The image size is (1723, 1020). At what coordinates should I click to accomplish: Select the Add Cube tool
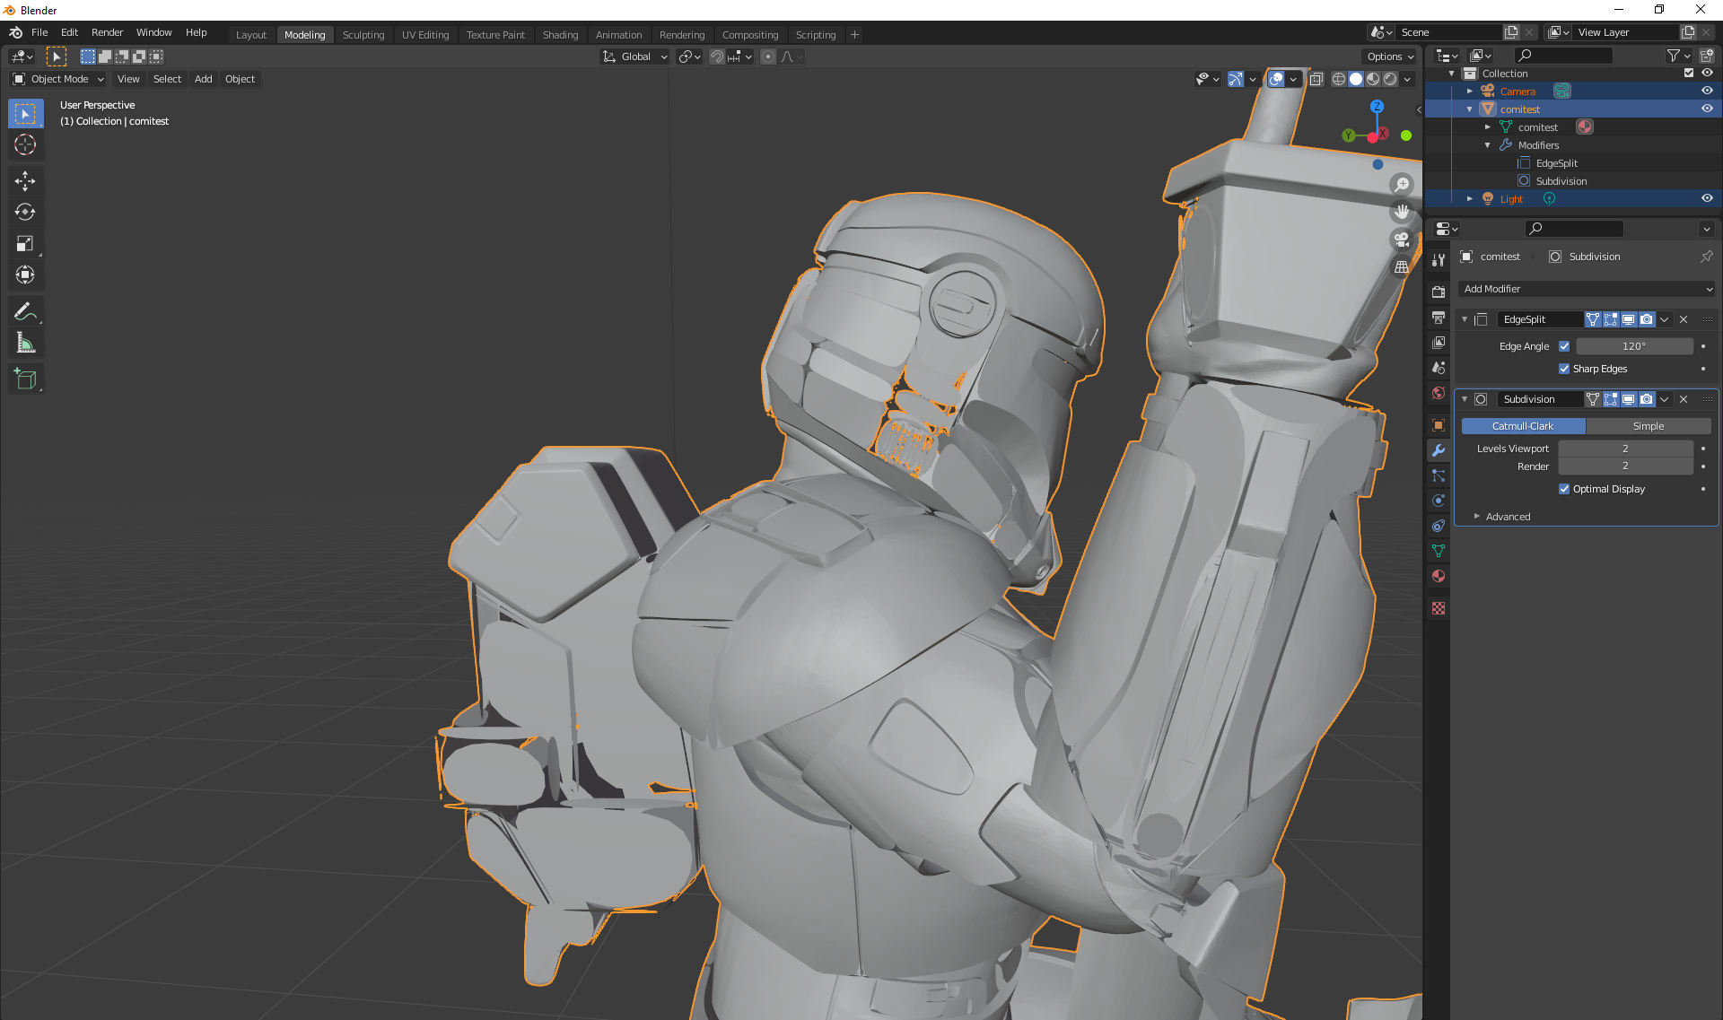[25, 379]
